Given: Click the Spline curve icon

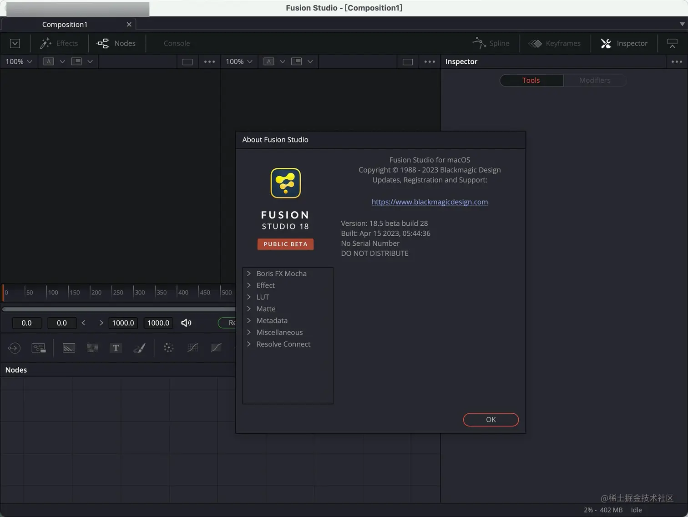Looking at the screenshot, I should tap(479, 43).
